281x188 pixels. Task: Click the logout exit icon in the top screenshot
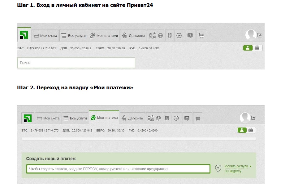tap(260, 35)
